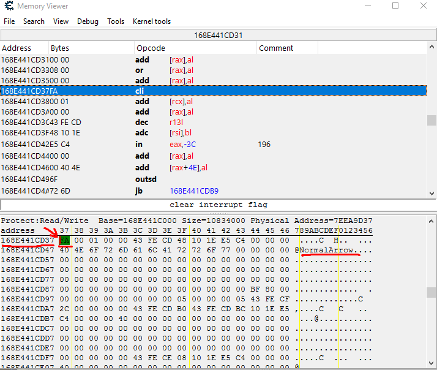Click the Physical Address=7EEA9D37 text
Viewport: 437px width, 370px height.
click(x=312, y=221)
